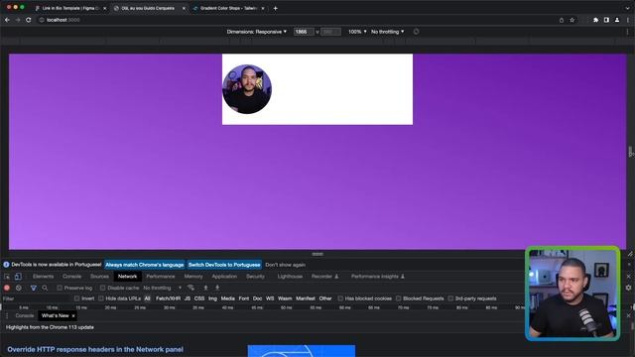Switch to the Performance tab
Image resolution: width=635 pixels, height=357 pixels.
(x=161, y=277)
